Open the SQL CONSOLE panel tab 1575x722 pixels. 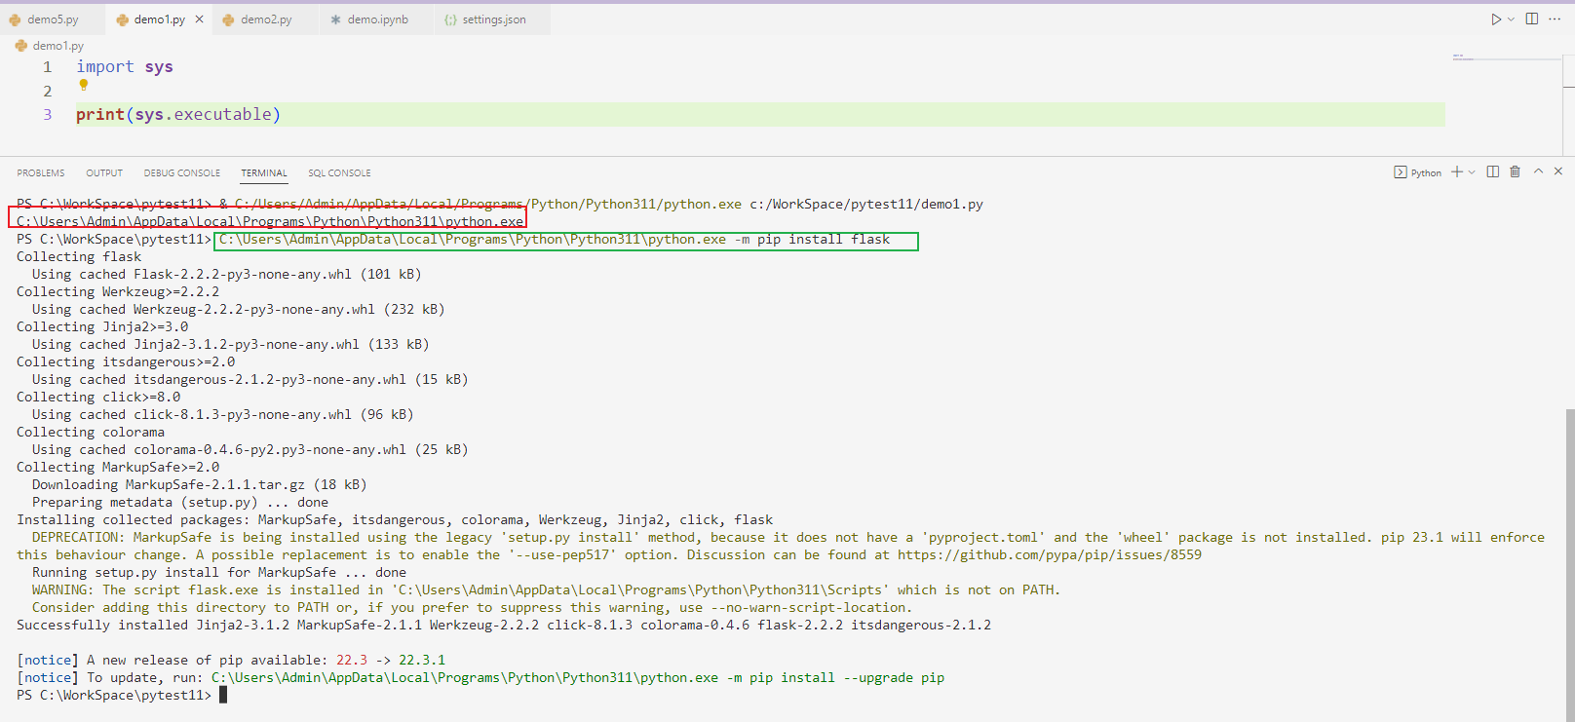point(339,173)
